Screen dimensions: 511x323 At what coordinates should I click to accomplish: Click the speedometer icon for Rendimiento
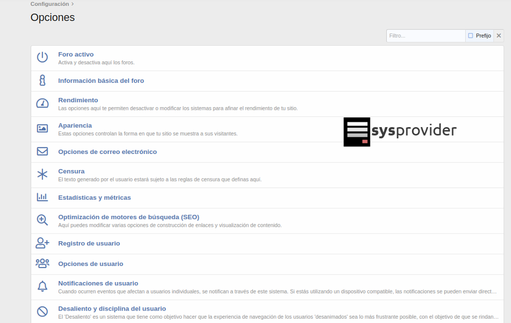[42, 103]
